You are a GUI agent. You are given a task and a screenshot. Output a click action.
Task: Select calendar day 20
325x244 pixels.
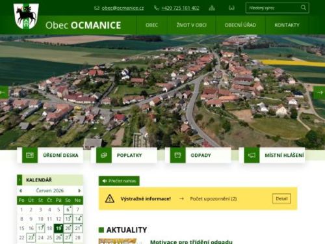(68, 228)
